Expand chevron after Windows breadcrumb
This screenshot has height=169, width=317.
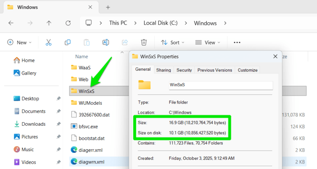pyautogui.click(x=225, y=23)
